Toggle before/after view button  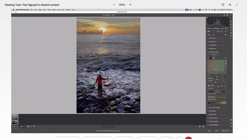(x=200, y=126)
